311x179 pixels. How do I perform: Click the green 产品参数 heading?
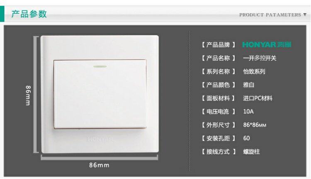pos(29,14)
